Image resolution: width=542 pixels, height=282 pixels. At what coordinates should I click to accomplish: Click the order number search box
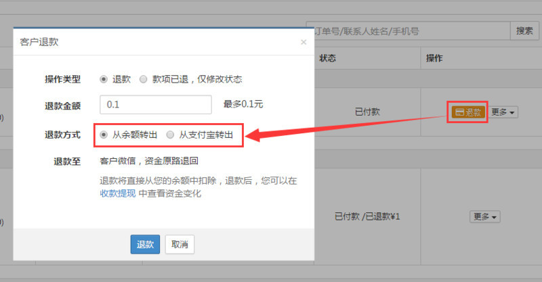click(x=410, y=30)
